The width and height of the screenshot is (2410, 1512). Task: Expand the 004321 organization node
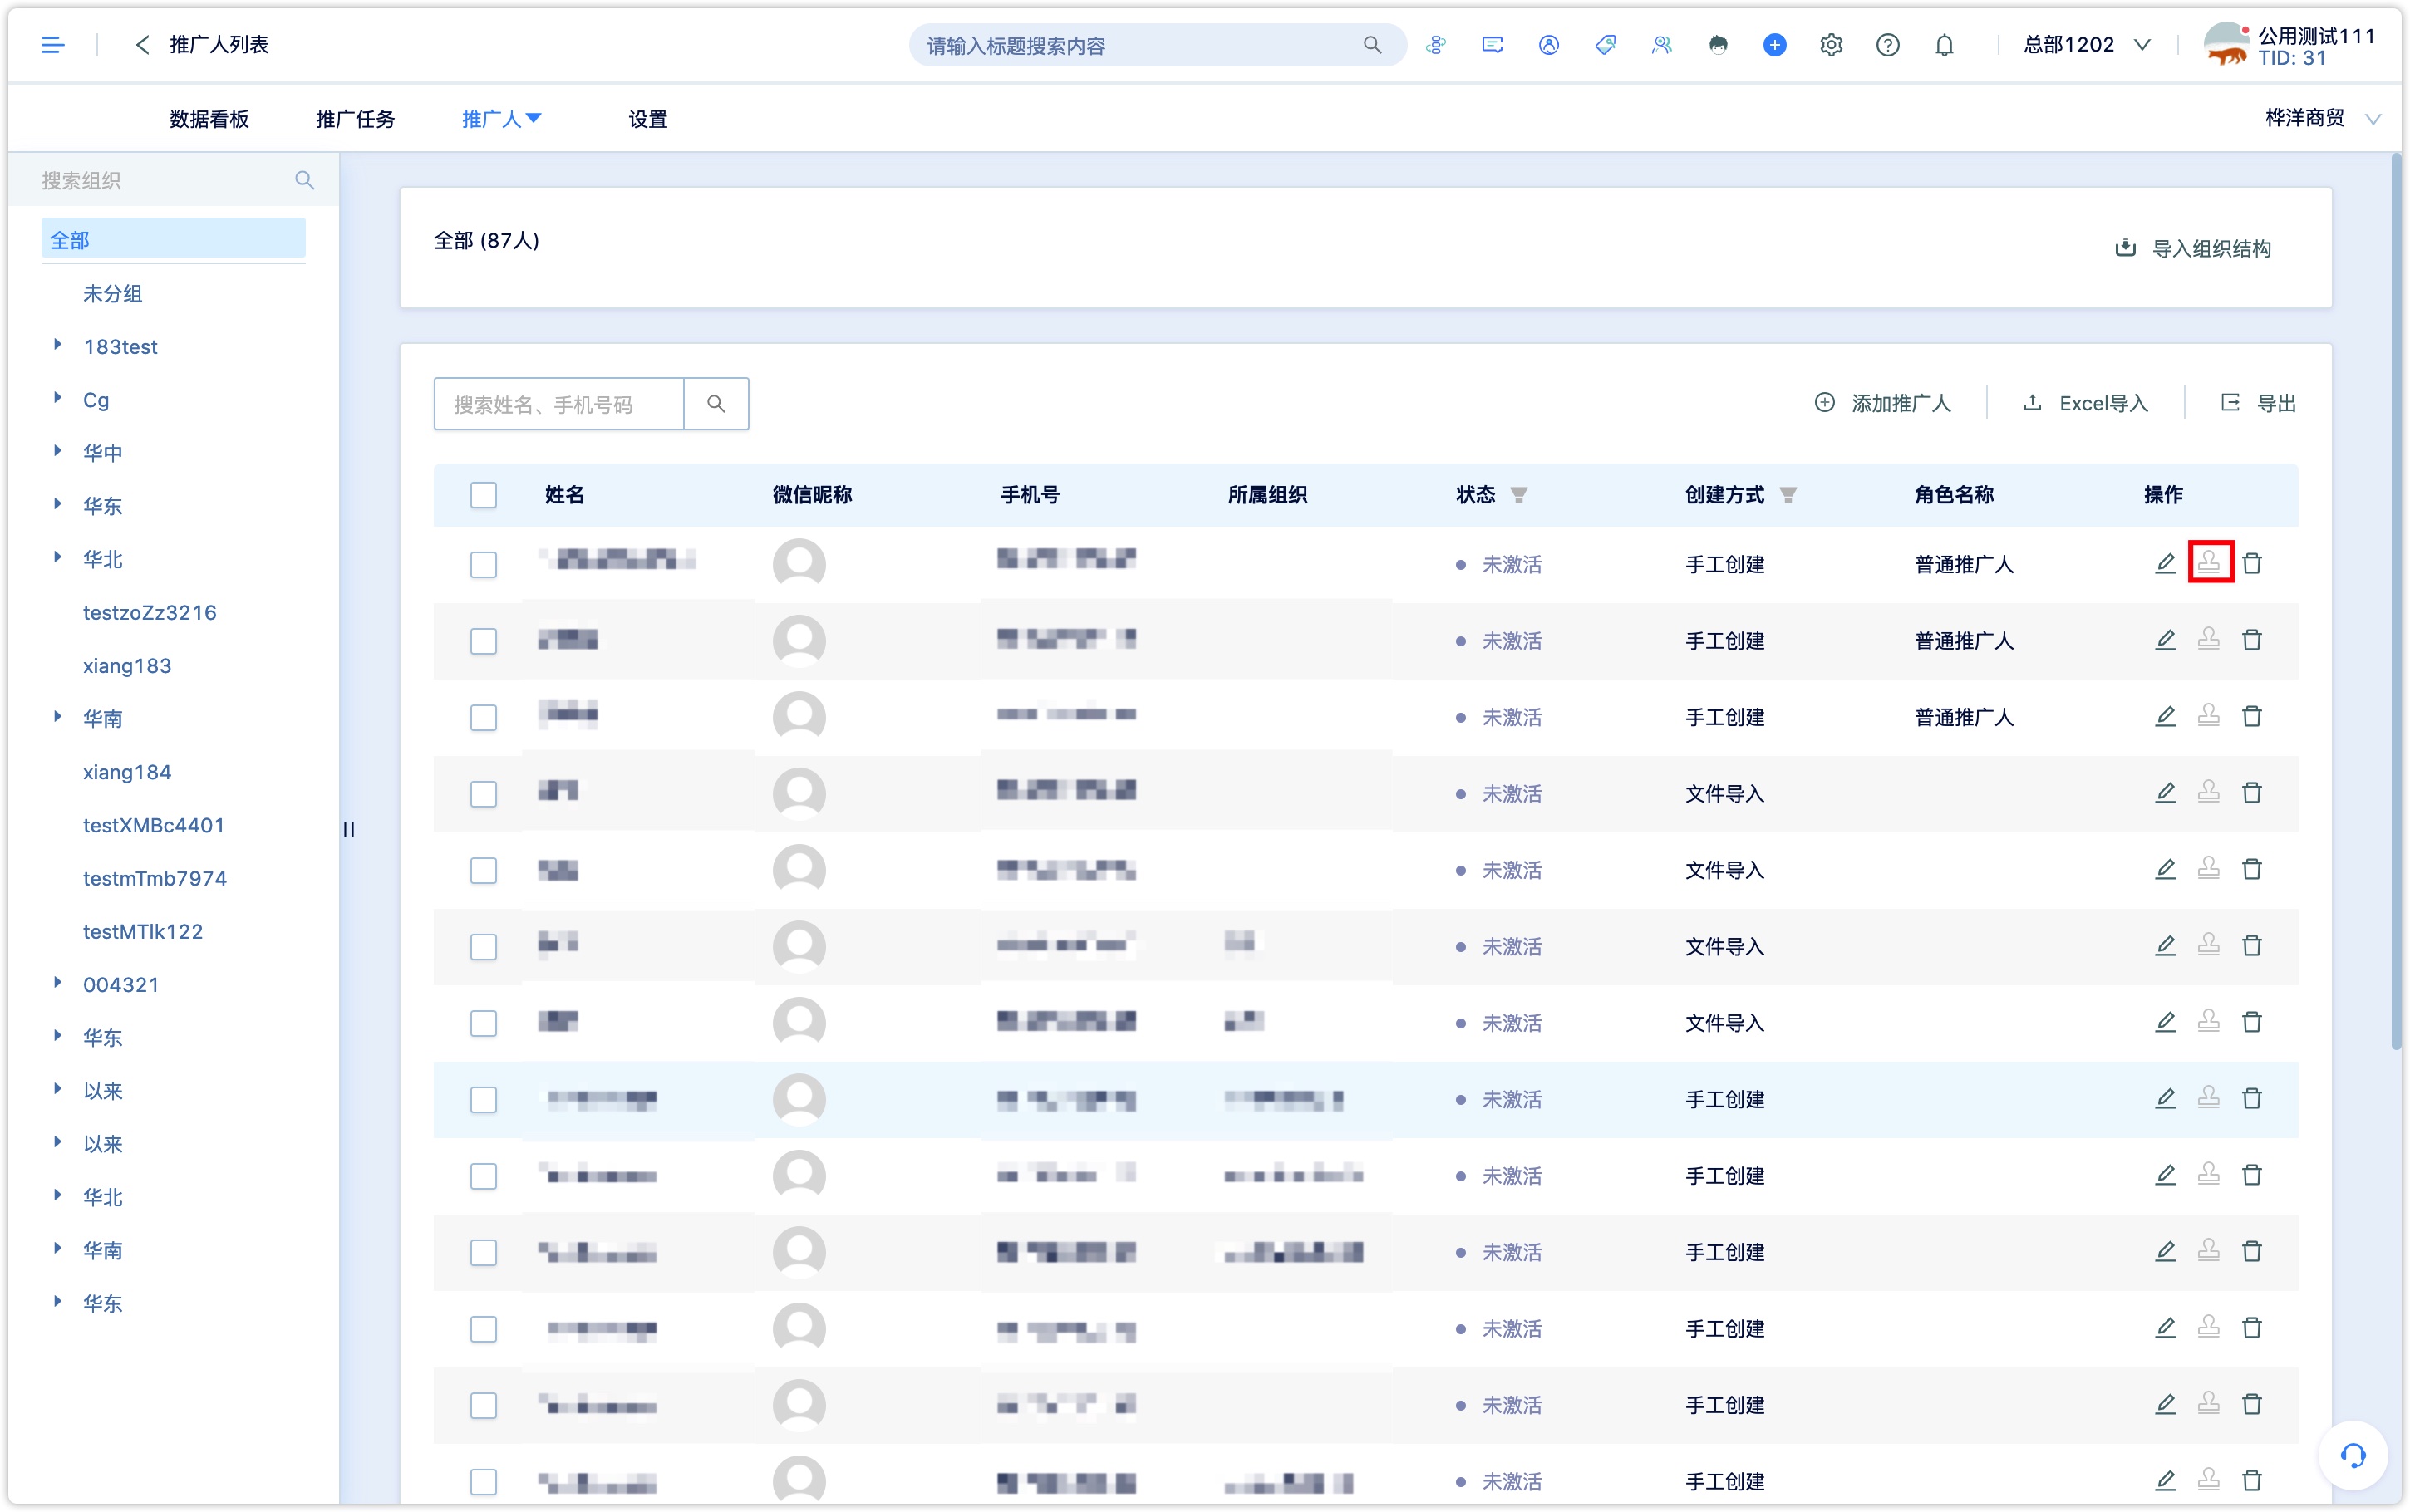click(x=58, y=983)
